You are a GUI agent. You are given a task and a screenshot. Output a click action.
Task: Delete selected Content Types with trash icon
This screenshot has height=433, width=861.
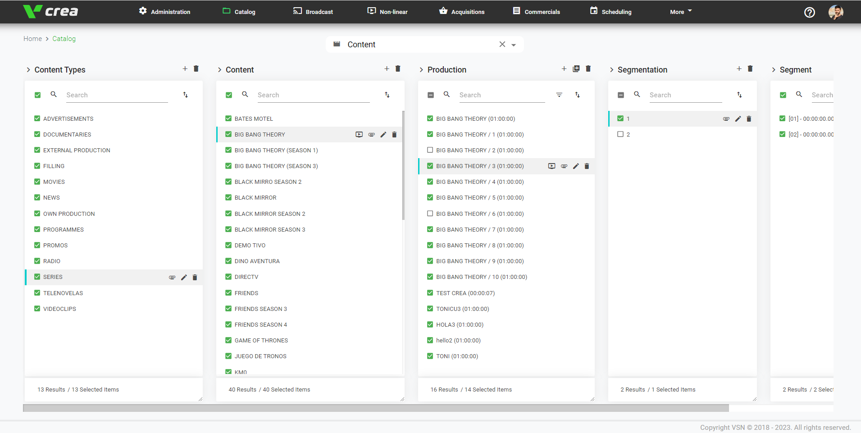point(196,68)
